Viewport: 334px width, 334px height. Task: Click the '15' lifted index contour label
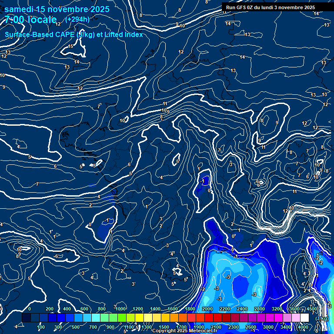[70, 46]
